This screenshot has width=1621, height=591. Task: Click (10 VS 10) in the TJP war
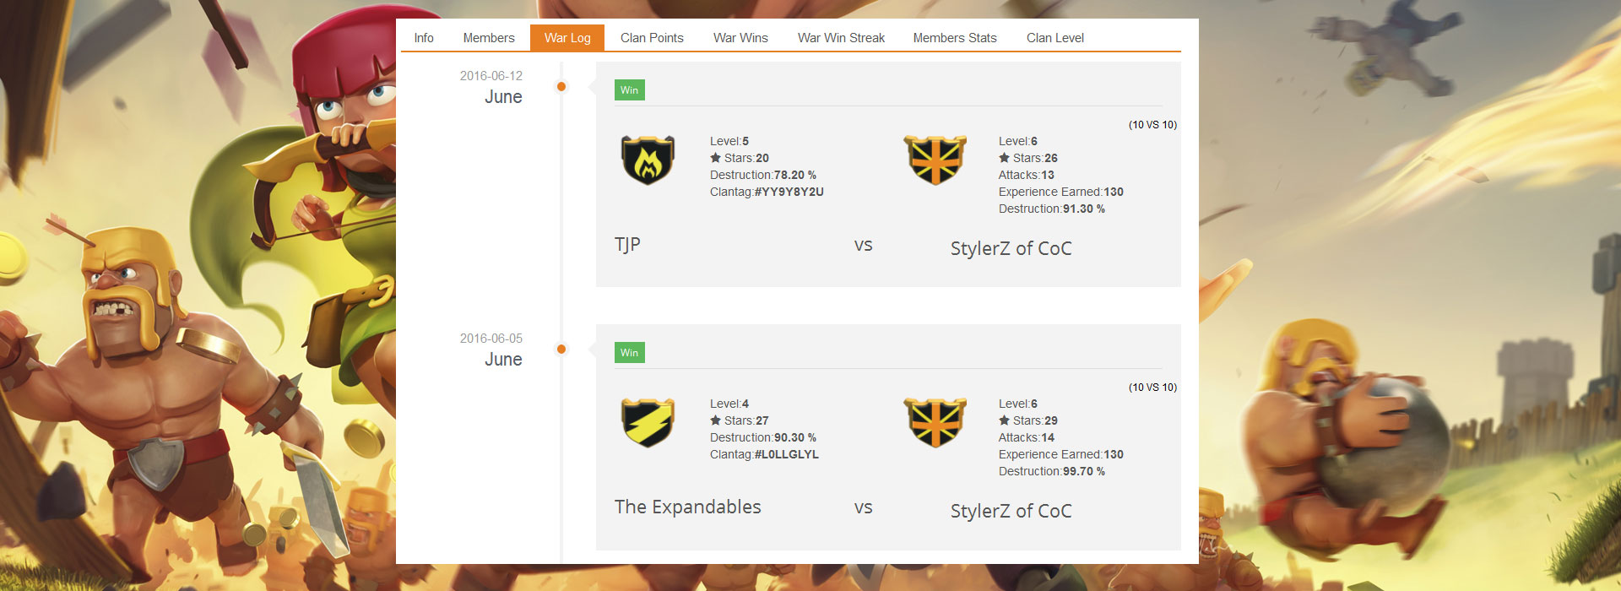click(x=1152, y=125)
